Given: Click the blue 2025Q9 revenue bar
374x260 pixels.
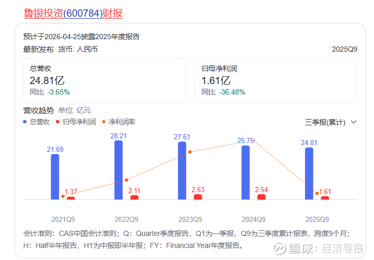Looking at the screenshot, I should point(309,173).
